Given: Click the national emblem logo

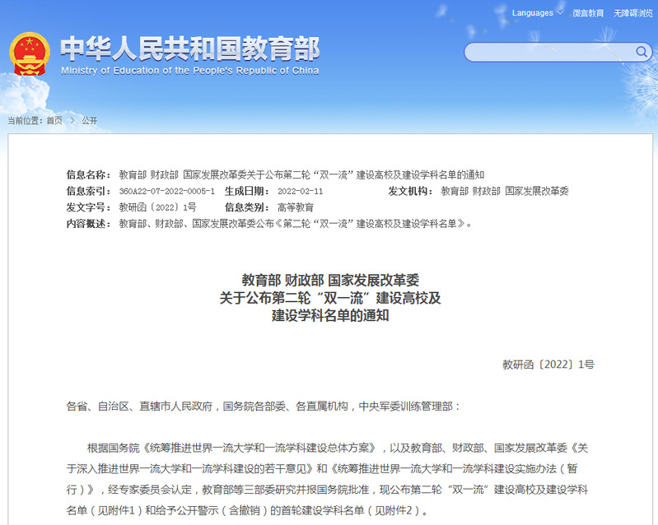Looking at the screenshot, I should pyautogui.click(x=30, y=54).
